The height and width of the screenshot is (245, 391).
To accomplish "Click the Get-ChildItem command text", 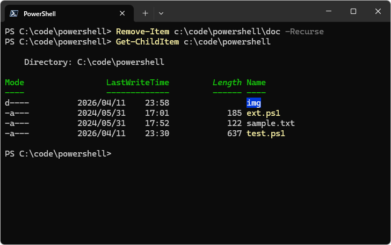I will click(x=147, y=42).
